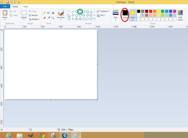This screenshot has height=138, width=188.
Task: Select the Magnifier tool
Action: [53, 18]
